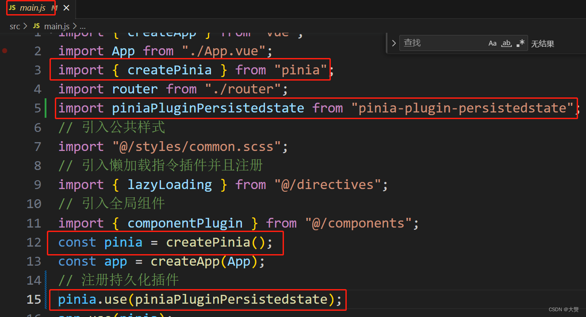Click the red breakpoint dot beside line 2
This screenshot has width=586, height=317.
[x=4, y=50]
